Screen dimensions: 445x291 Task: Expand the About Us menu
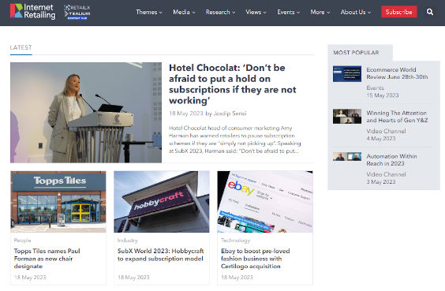356,12
